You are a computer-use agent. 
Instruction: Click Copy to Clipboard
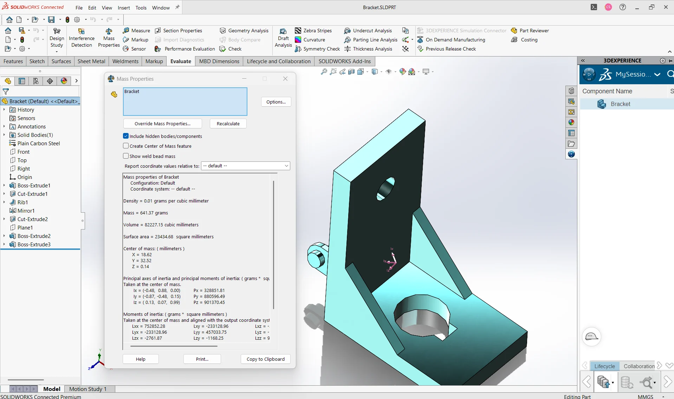point(265,359)
